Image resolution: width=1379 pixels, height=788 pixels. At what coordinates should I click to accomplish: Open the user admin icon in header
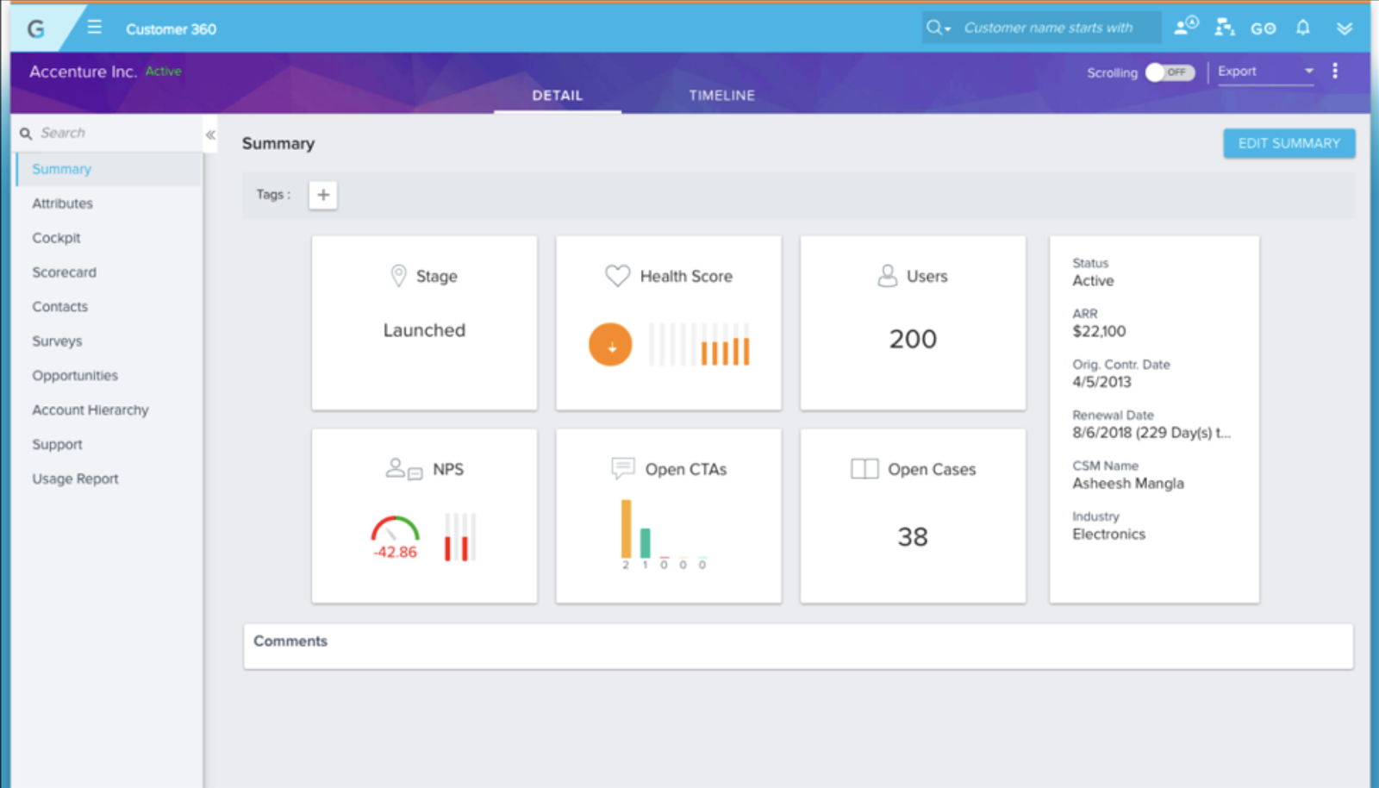coord(1186,26)
